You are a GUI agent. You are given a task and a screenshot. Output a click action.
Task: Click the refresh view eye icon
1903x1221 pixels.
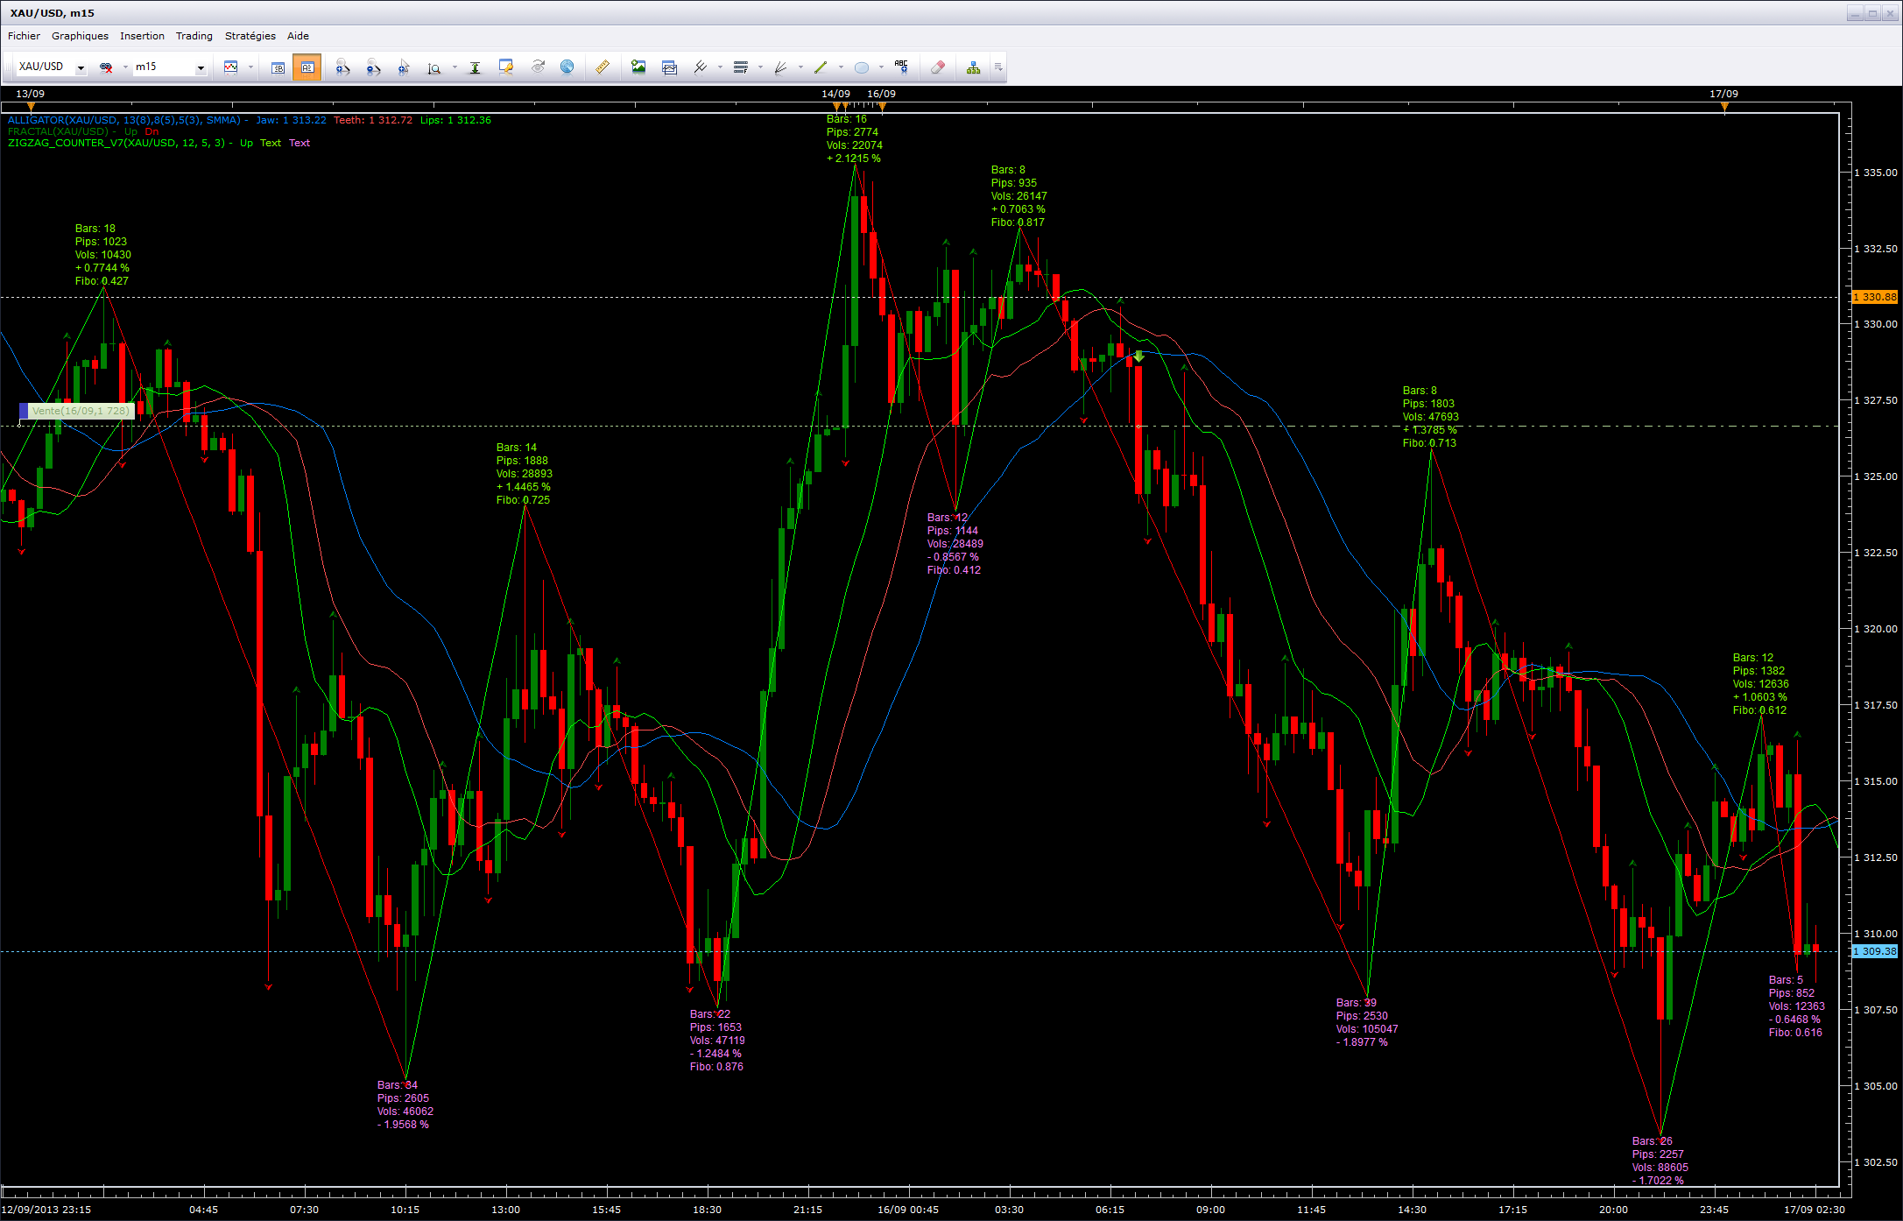tap(537, 67)
